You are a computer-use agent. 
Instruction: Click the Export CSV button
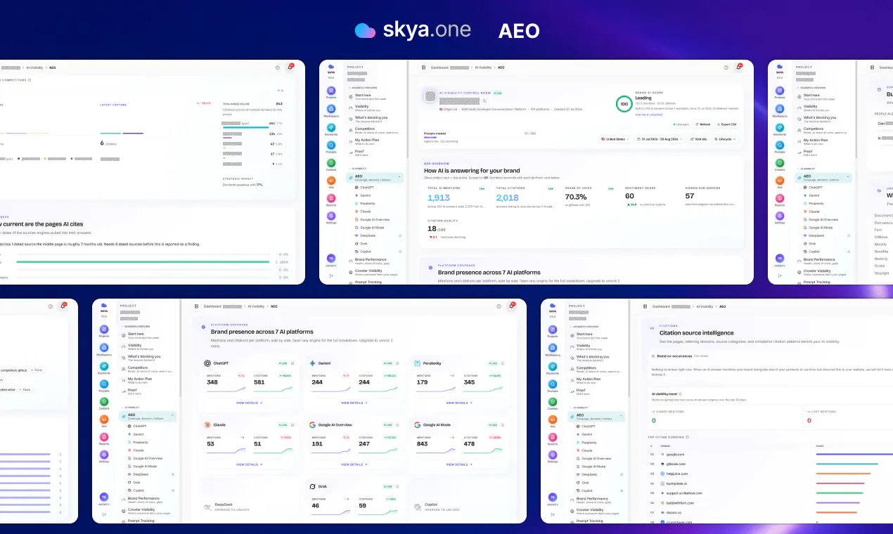pos(727,124)
